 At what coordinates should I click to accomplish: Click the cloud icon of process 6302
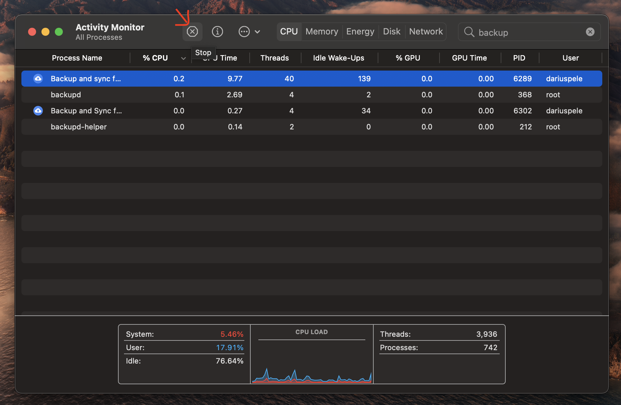coord(38,111)
